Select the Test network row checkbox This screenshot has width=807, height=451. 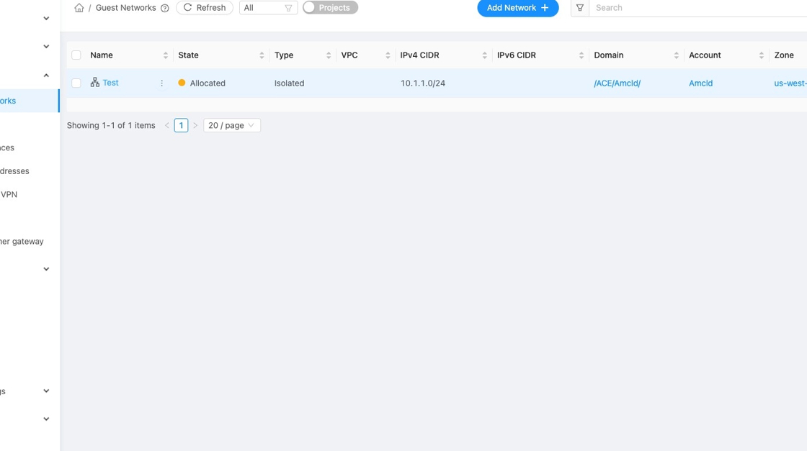coord(76,83)
